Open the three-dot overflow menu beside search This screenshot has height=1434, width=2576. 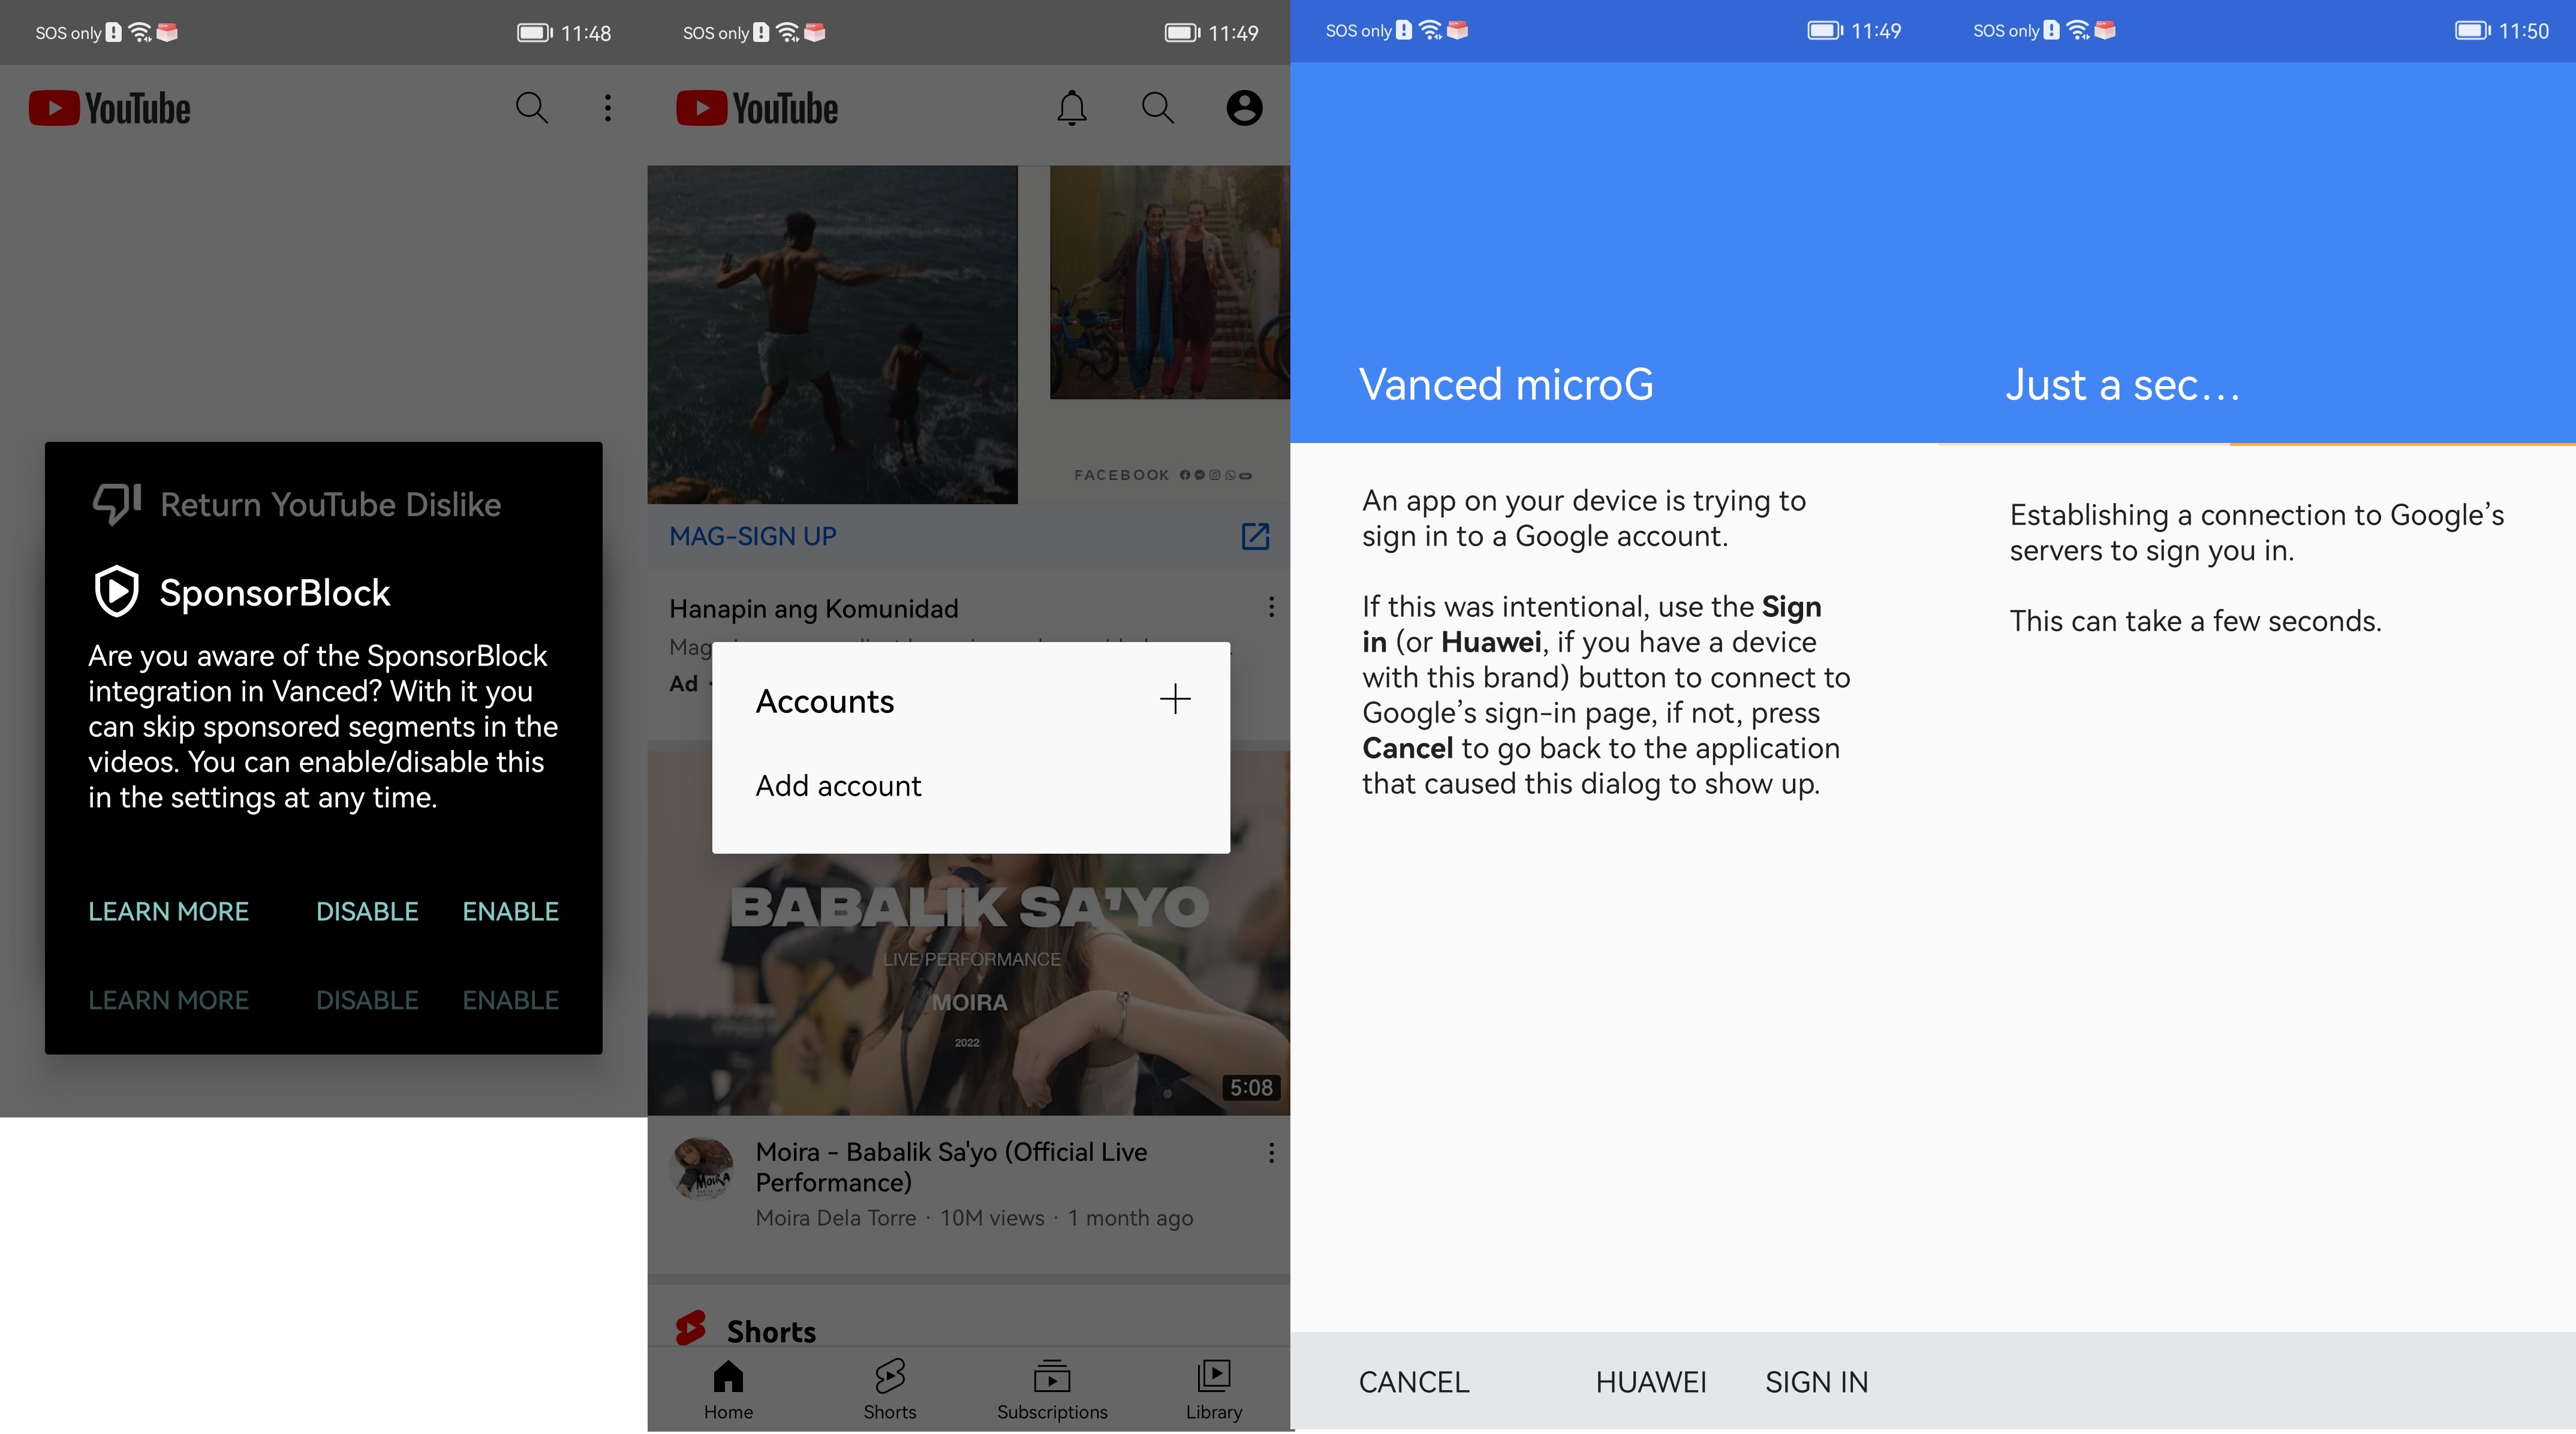tap(607, 108)
